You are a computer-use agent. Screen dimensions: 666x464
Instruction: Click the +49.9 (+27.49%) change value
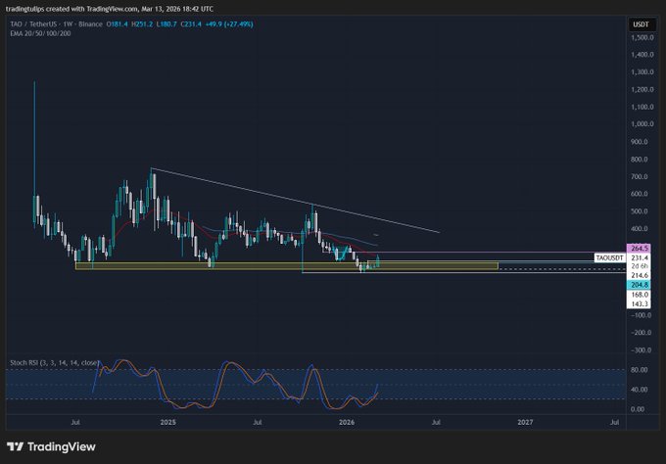click(229, 24)
